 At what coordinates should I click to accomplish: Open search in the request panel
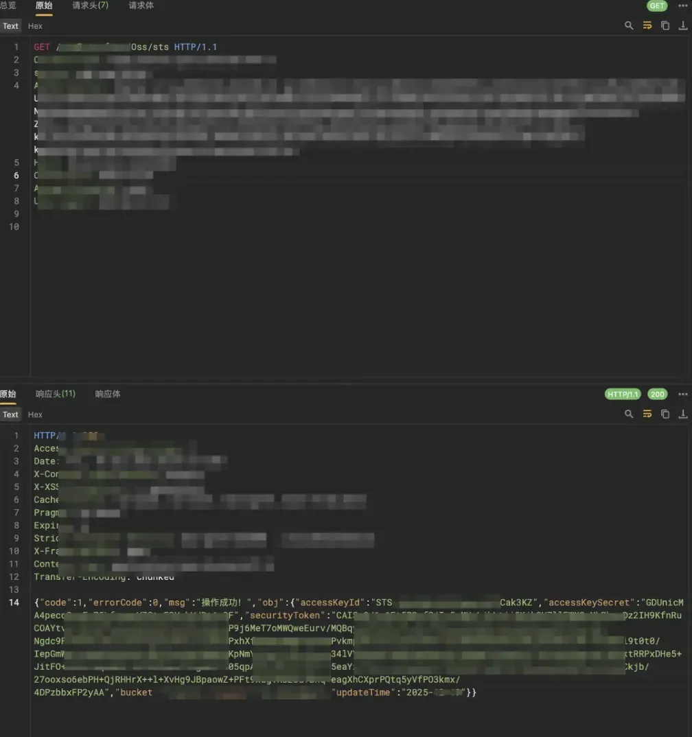(x=629, y=25)
